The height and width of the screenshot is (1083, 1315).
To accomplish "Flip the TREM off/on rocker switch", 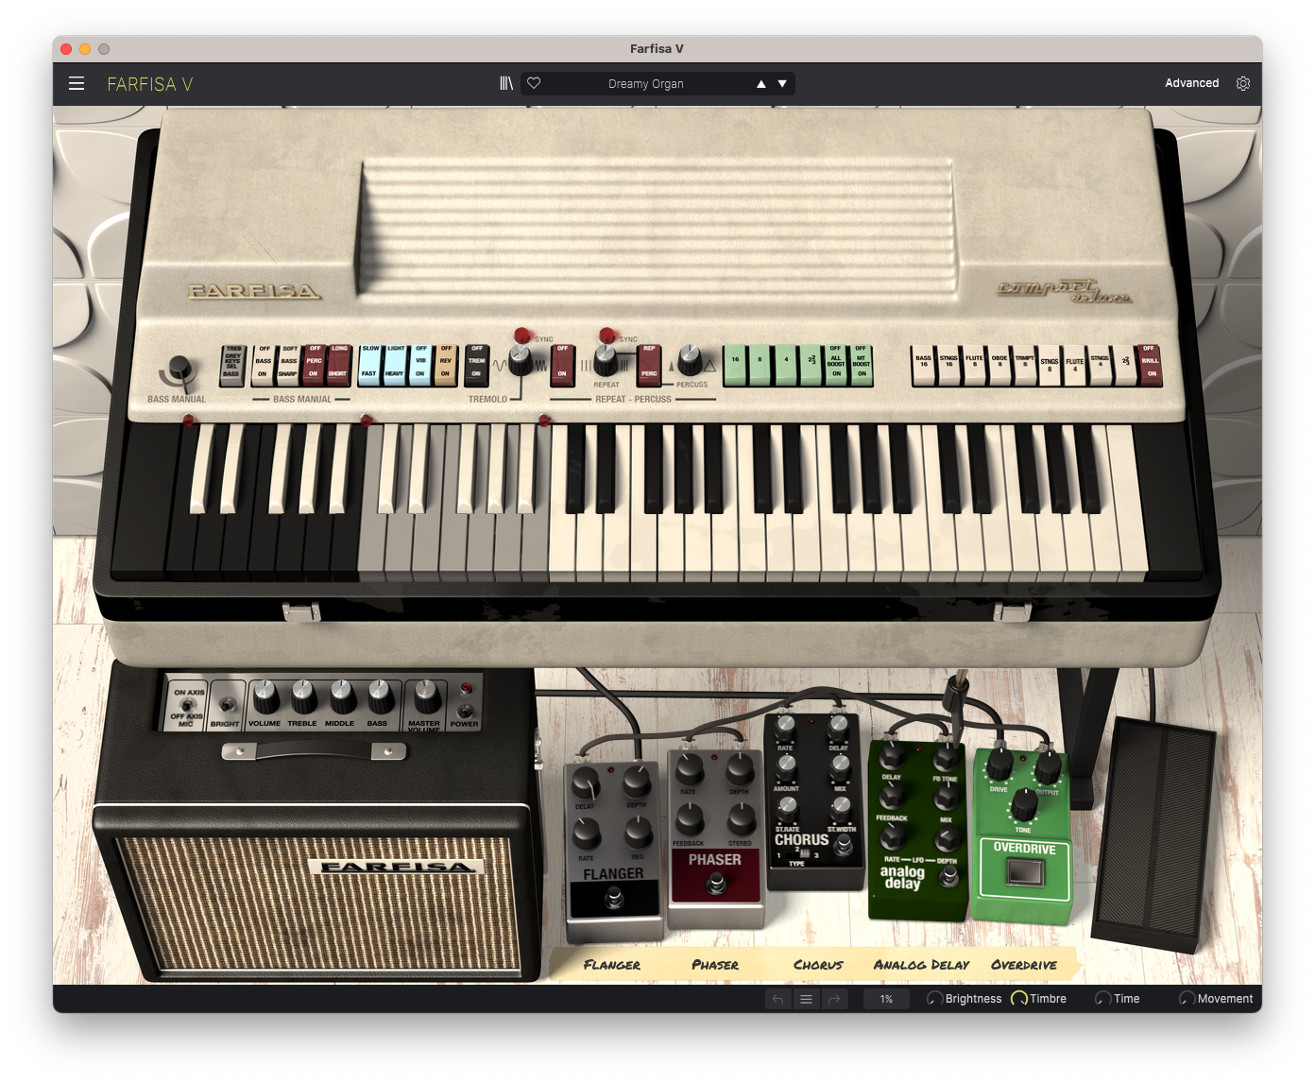I will (477, 365).
